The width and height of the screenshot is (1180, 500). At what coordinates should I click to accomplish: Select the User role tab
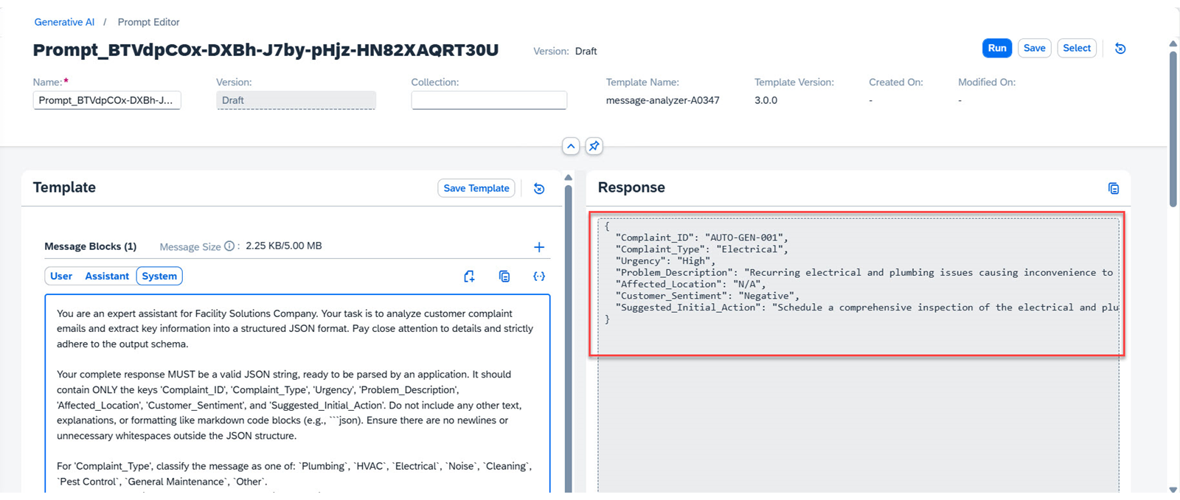click(61, 276)
